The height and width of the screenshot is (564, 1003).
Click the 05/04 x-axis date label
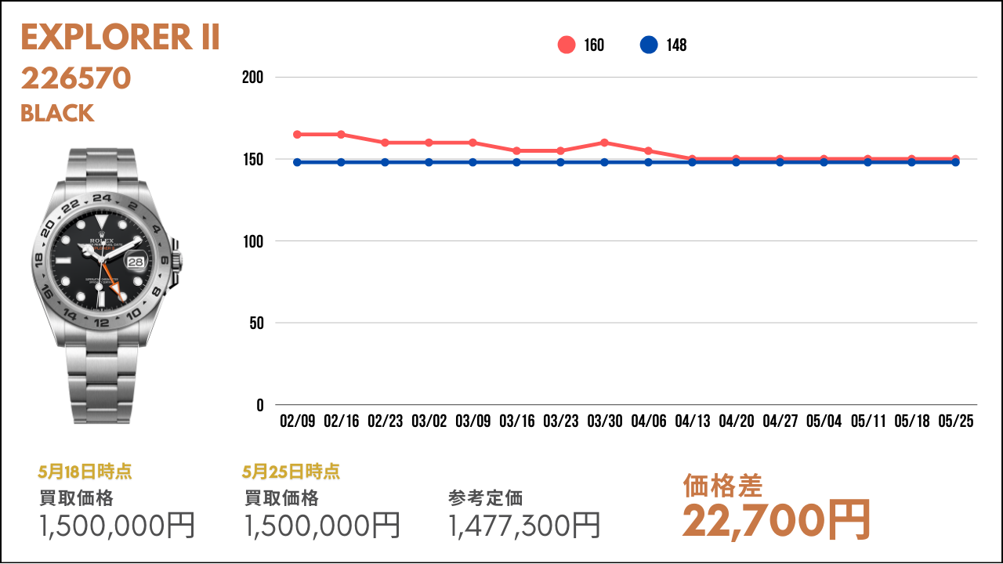(x=824, y=421)
